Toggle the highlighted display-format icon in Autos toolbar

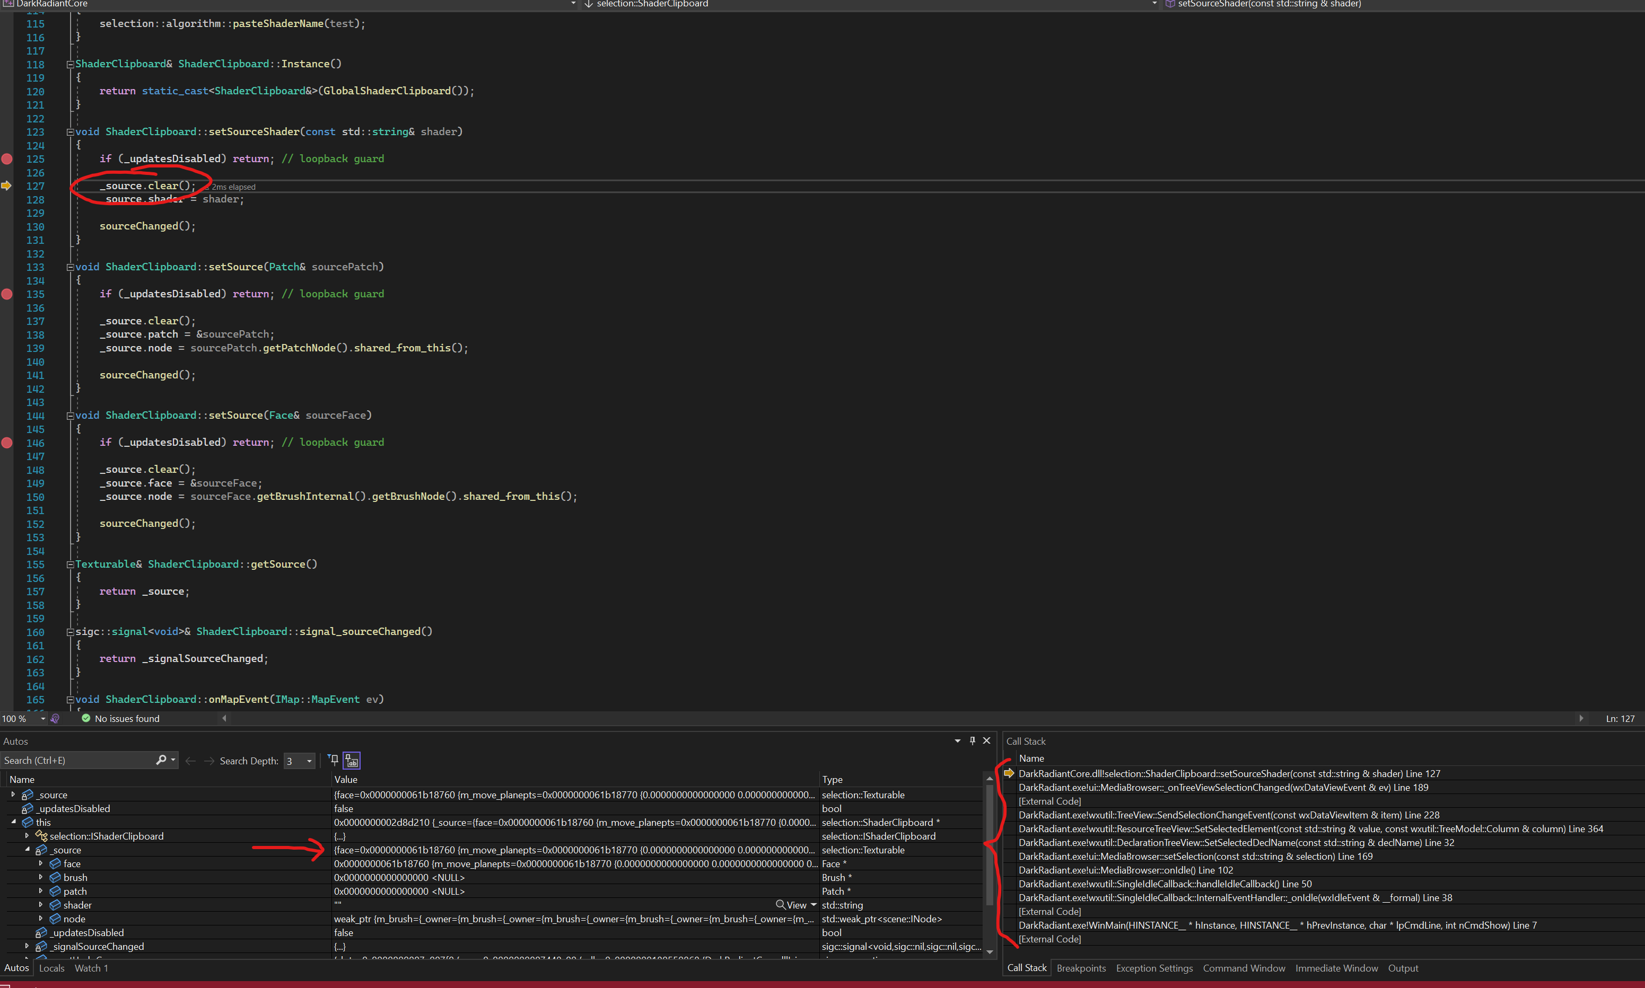pos(352,760)
